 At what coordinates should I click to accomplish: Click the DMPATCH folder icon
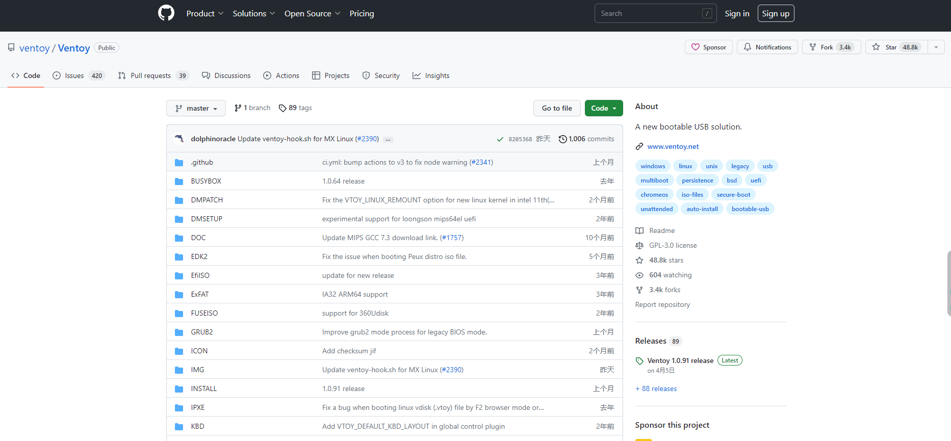pos(179,200)
